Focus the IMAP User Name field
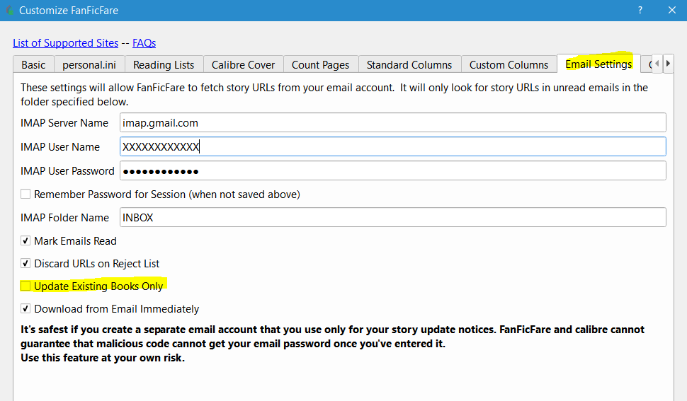Viewport: 687px width, 401px height. click(x=393, y=146)
